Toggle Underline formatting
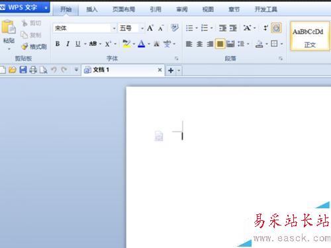Image resolution: width=331 pixels, height=248 pixels. pyautogui.click(x=77, y=44)
